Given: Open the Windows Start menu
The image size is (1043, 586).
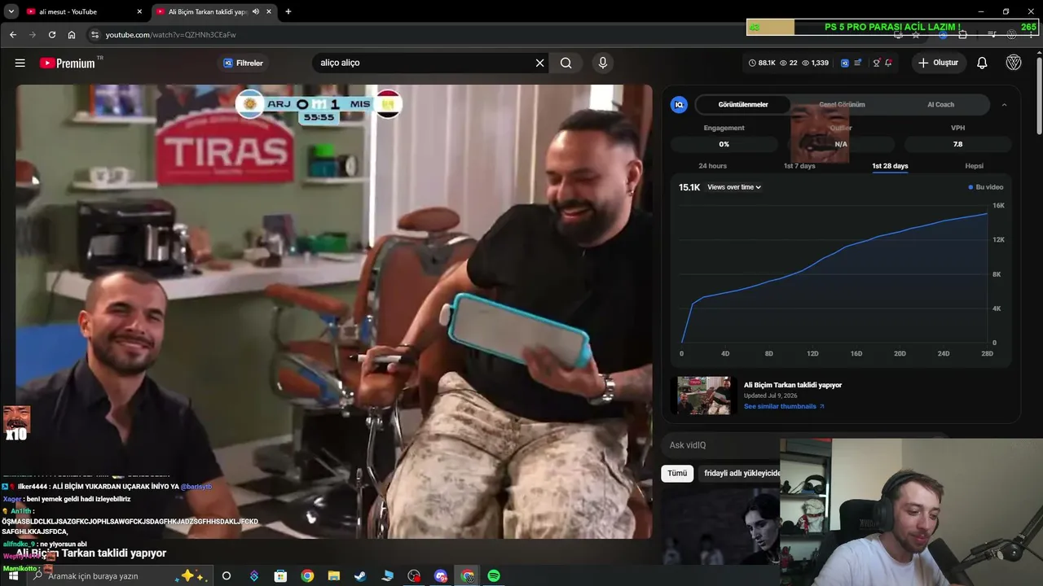Looking at the screenshot, I should 13,576.
